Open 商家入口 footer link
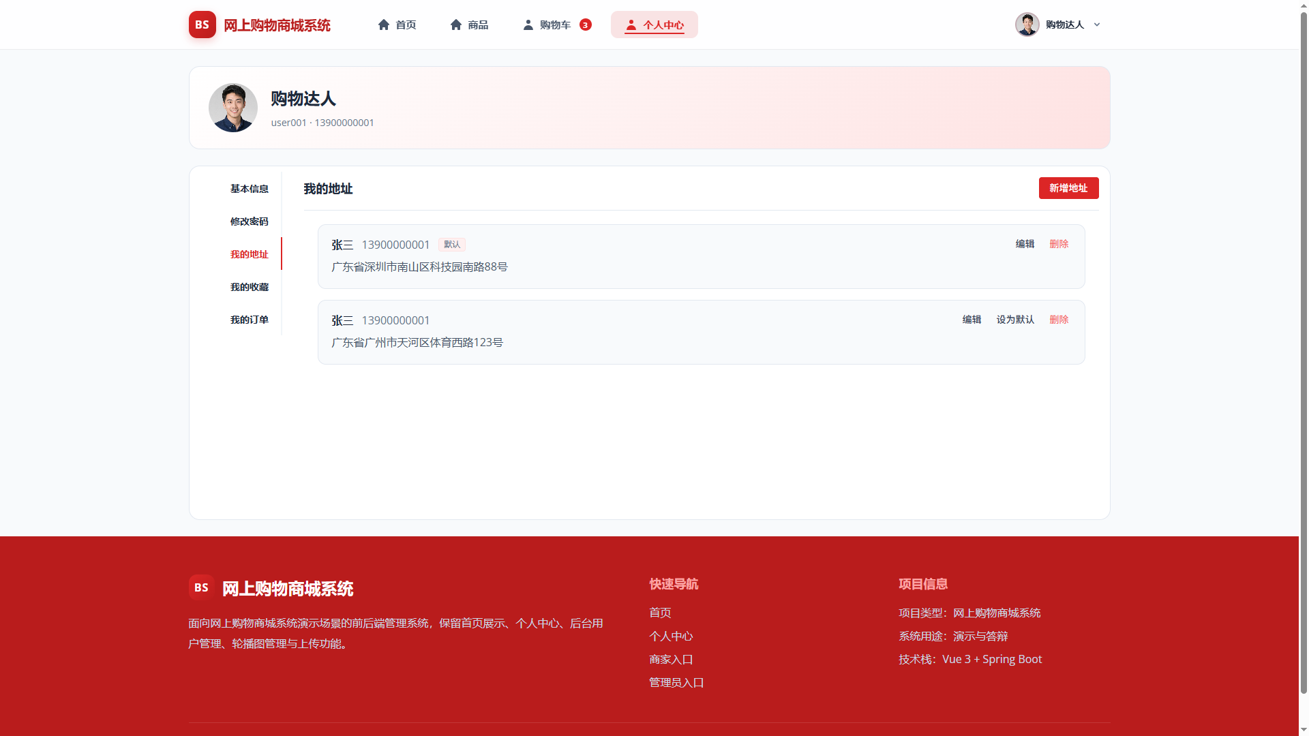The image size is (1309, 736). 671,659
